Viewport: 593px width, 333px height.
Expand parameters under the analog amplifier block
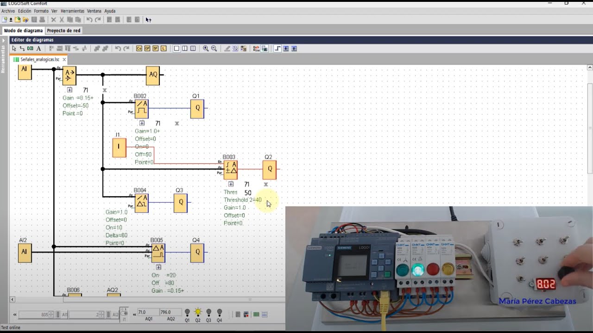point(69,90)
